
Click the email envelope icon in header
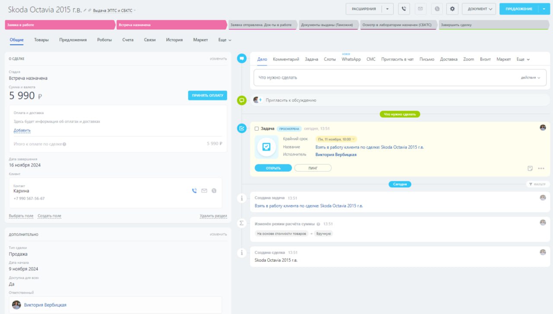click(x=420, y=9)
